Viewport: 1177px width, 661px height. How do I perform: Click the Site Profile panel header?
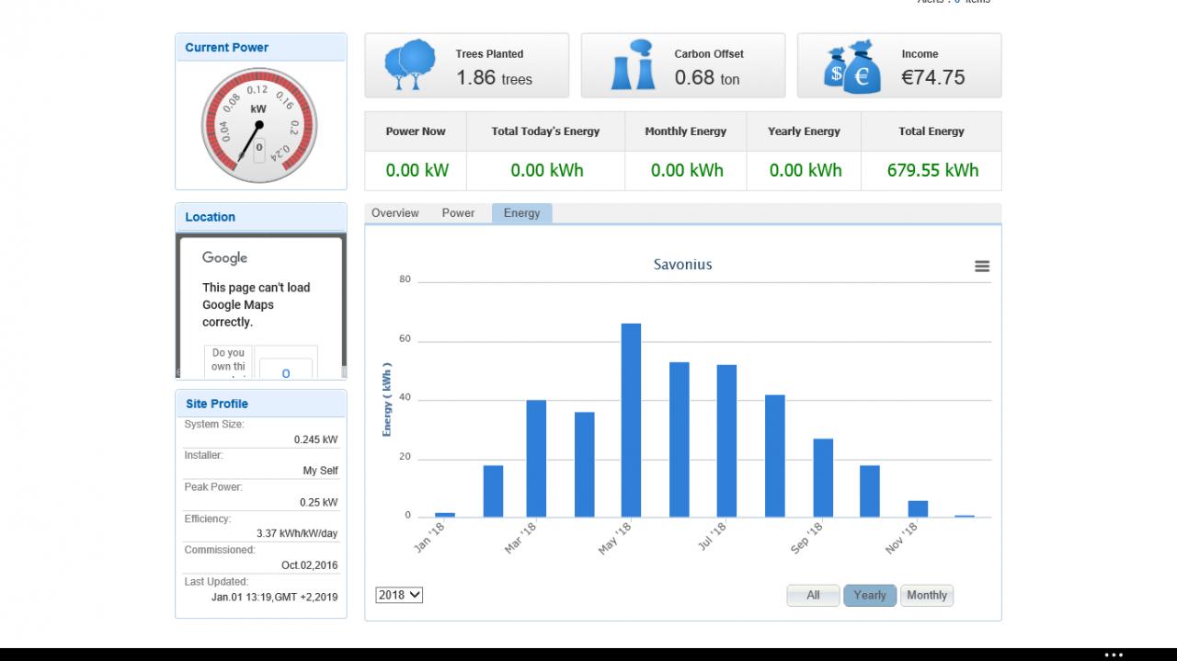click(x=261, y=404)
